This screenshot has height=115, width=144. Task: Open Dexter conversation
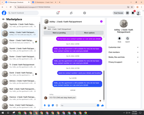(x=19, y=58)
